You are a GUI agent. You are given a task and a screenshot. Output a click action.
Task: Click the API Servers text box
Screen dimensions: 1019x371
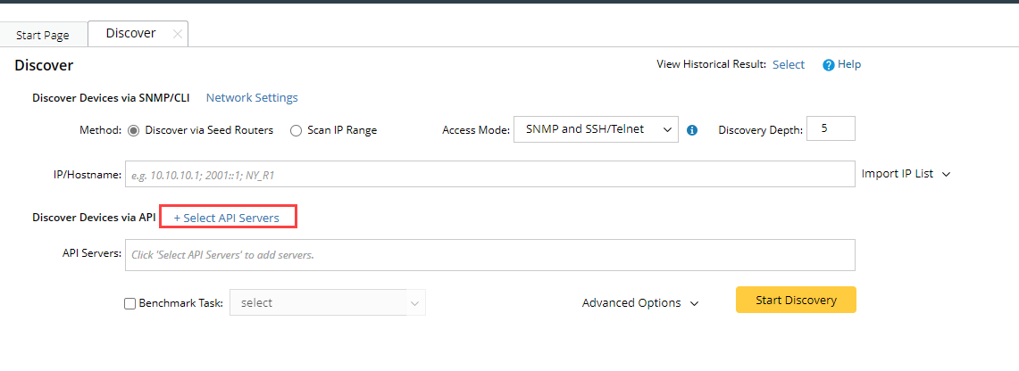[x=489, y=254]
